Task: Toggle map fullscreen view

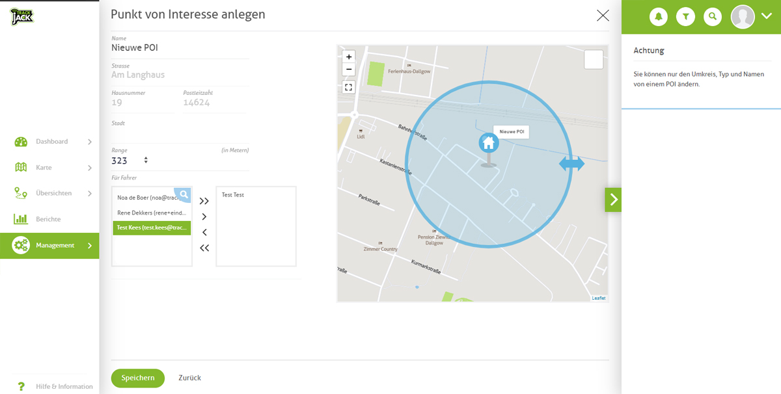Action: 349,87
